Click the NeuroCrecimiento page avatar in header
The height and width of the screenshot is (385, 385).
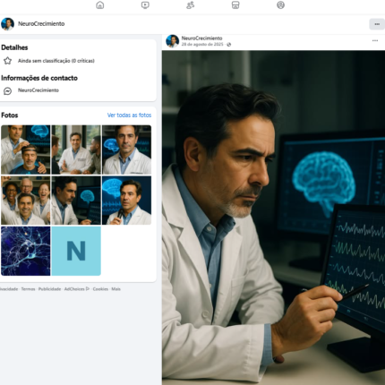pos(7,24)
